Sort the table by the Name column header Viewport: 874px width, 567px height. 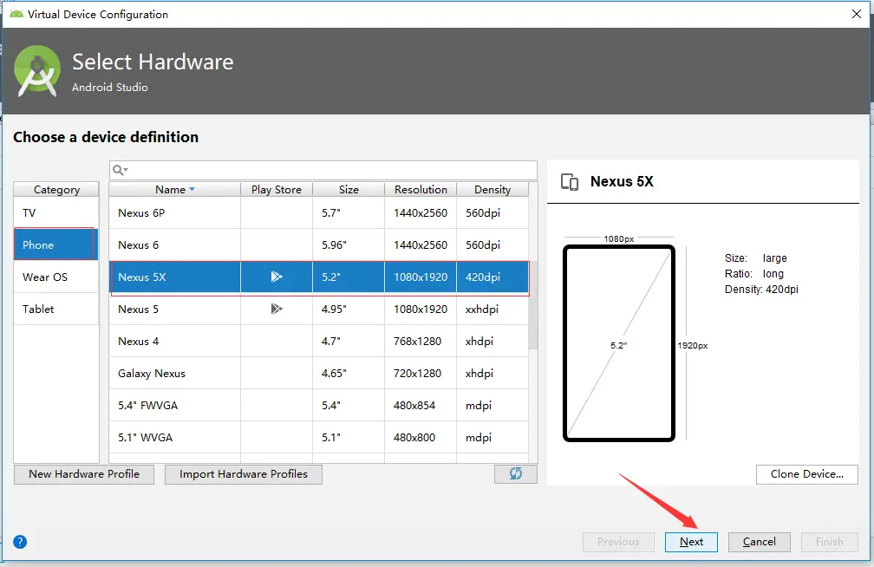[x=174, y=190]
